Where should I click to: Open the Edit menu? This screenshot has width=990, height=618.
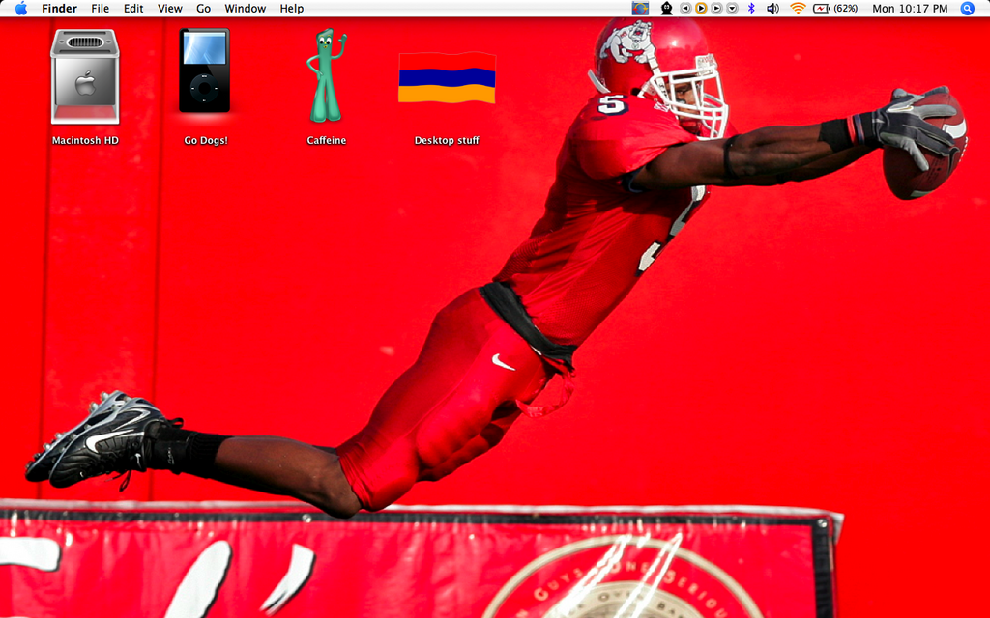coord(133,8)
